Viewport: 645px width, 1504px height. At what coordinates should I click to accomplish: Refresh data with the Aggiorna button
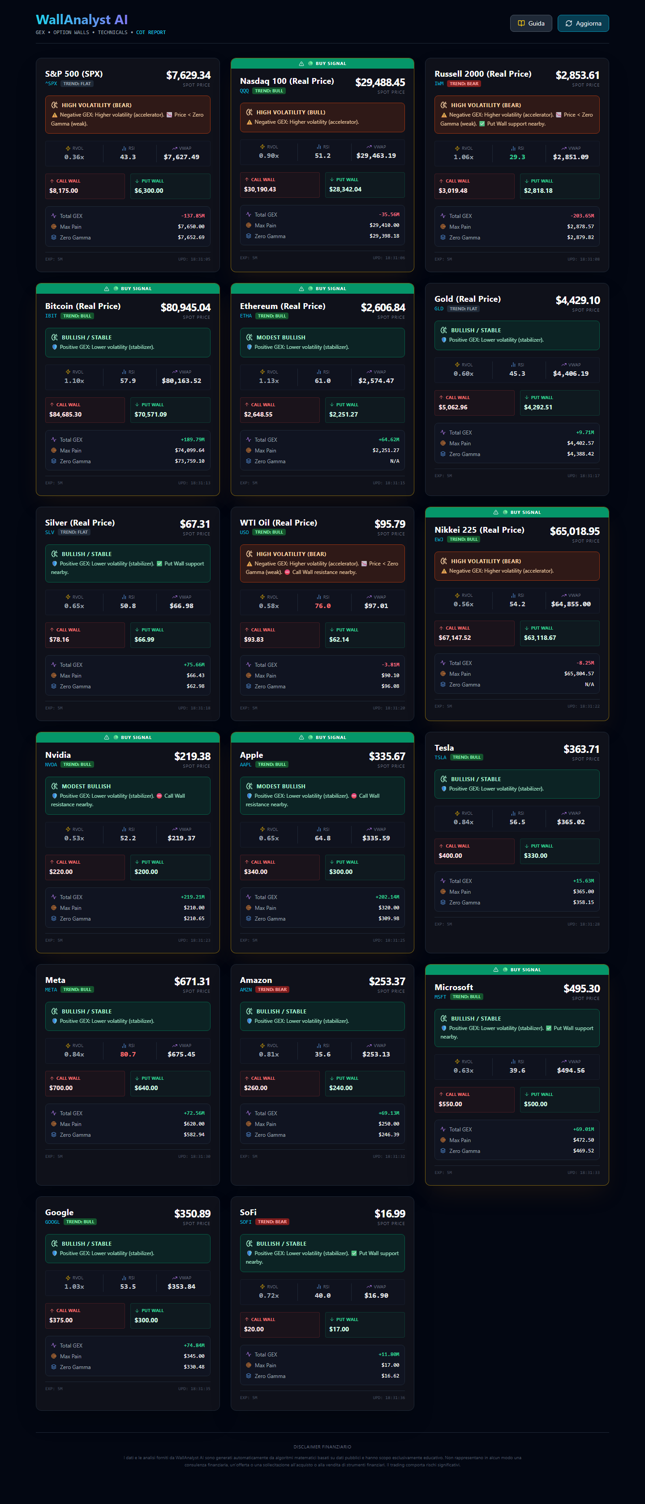583,23
